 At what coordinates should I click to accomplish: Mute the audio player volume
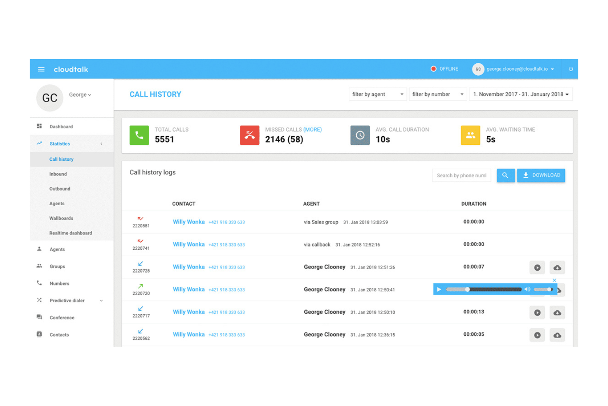(527, 289)
